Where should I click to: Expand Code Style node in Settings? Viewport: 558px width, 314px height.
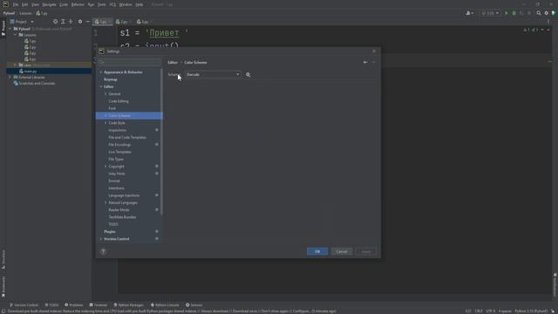[105, 123]
